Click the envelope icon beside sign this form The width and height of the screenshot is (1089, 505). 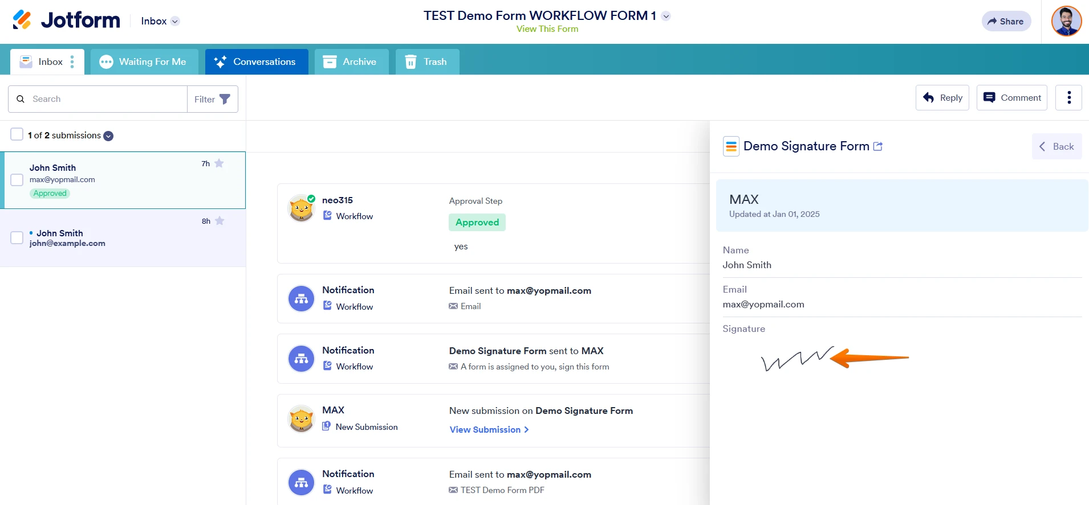point(453,367)
